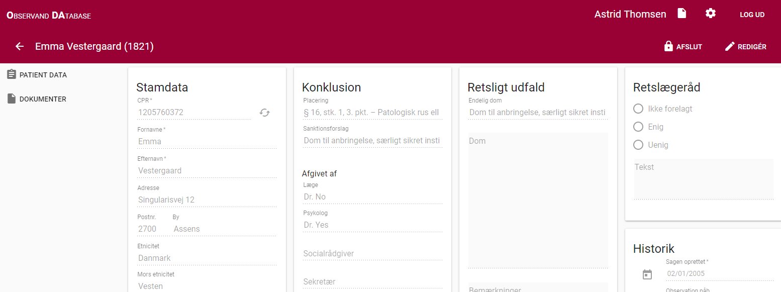This screenshot has width=781, height=292.
Task: Open the settings gear icon
Action: 710,14
